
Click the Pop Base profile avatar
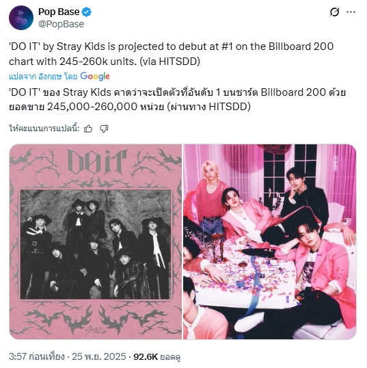coord(21,18)
